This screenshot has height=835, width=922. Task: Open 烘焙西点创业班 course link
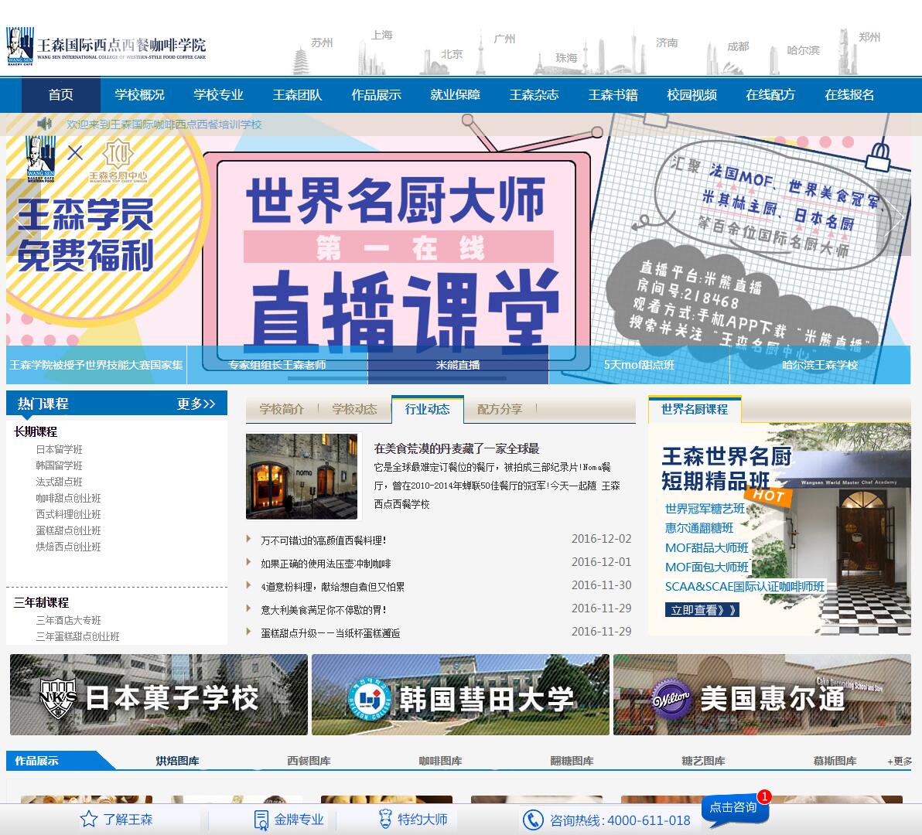coord(68,547)
